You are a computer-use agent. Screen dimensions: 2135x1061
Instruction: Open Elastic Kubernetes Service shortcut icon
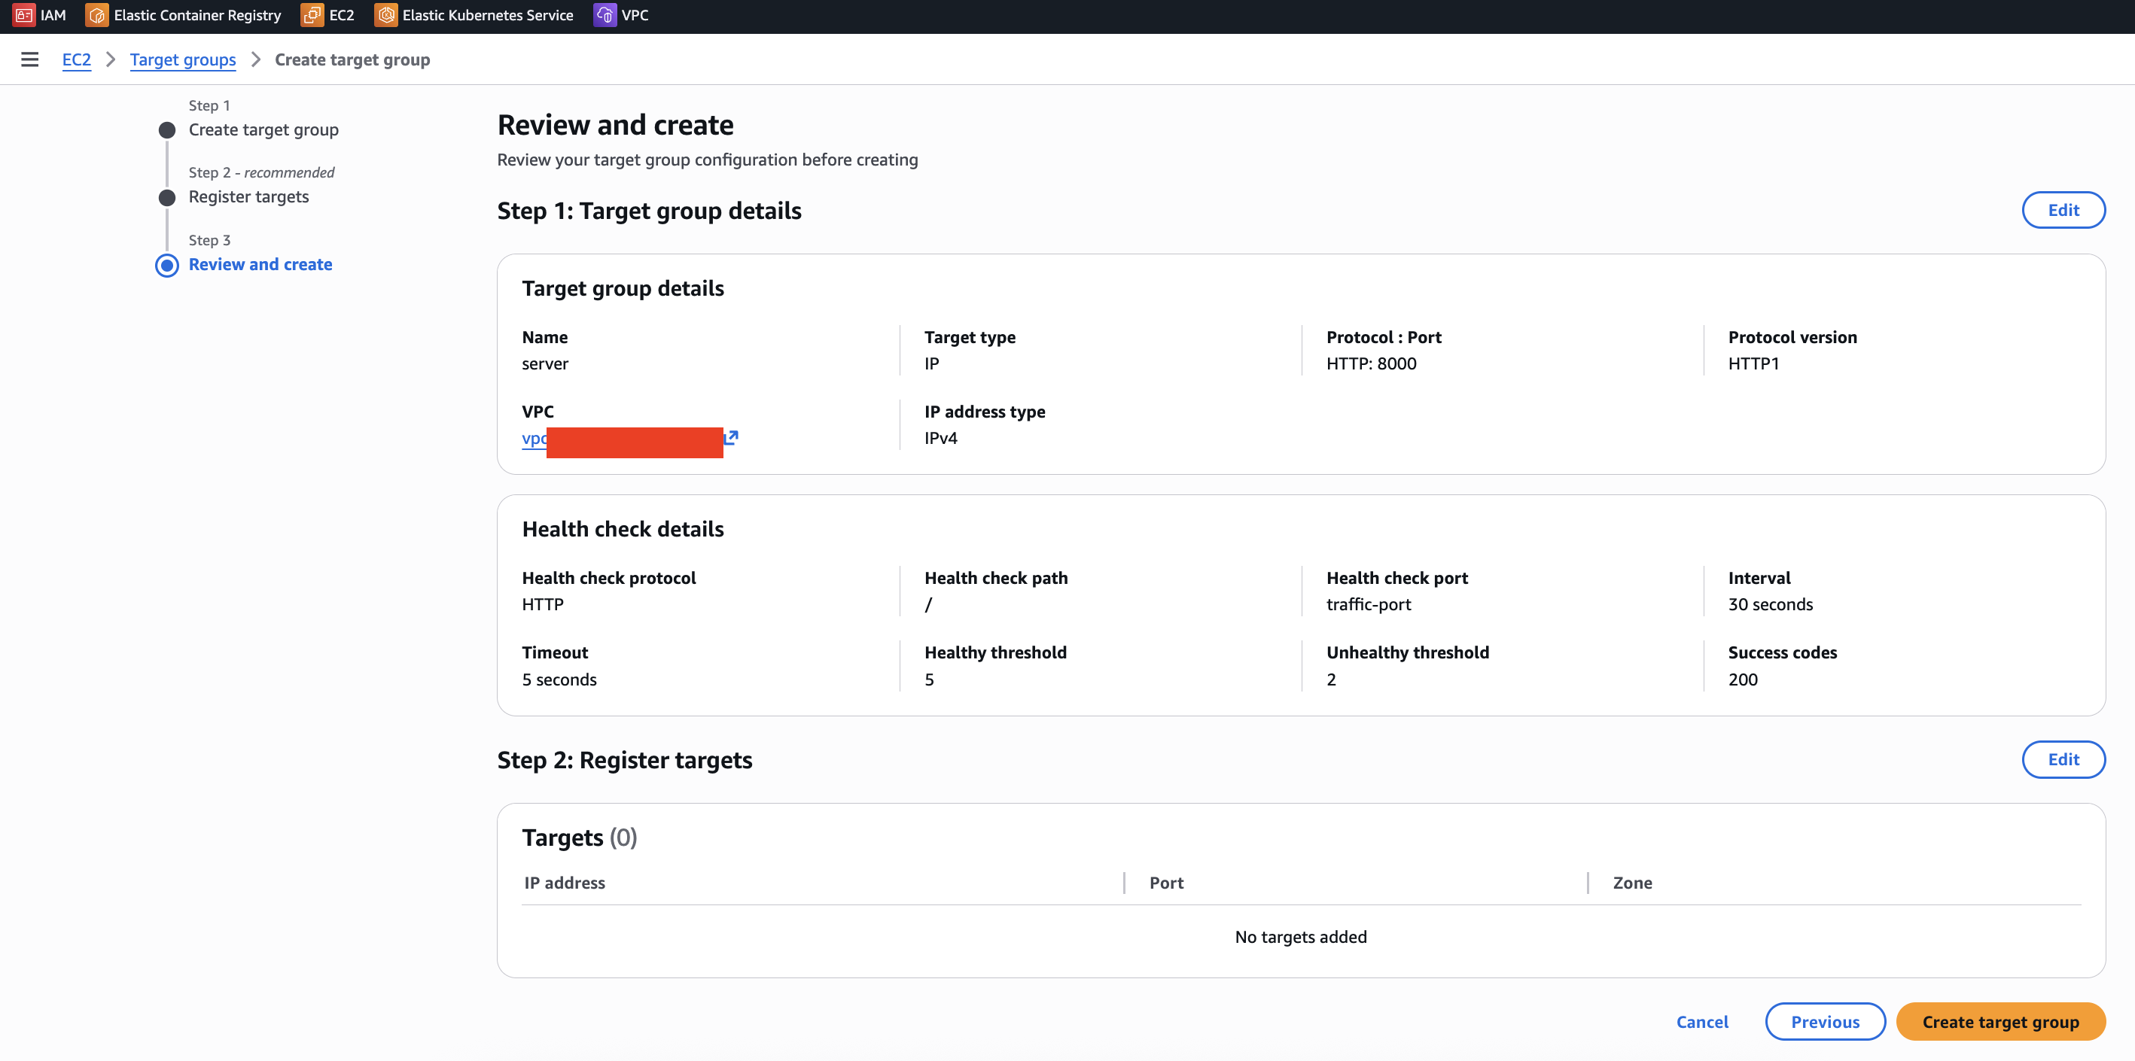pos(385,15)
